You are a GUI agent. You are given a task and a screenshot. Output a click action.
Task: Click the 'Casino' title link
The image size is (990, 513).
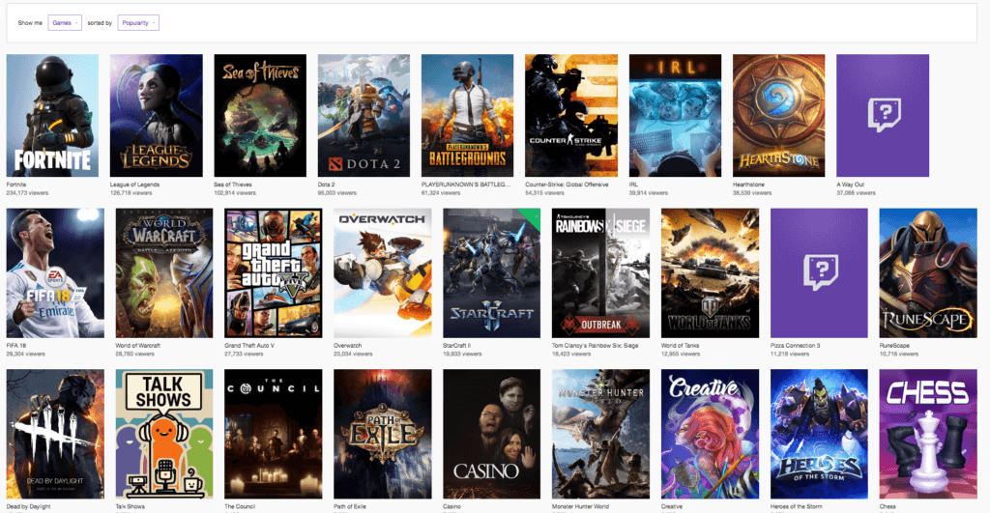pos(452,506)
